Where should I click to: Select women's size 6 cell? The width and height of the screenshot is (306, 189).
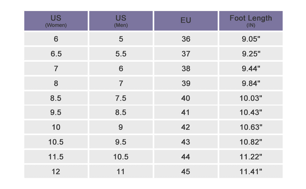[x=56, y=39]
